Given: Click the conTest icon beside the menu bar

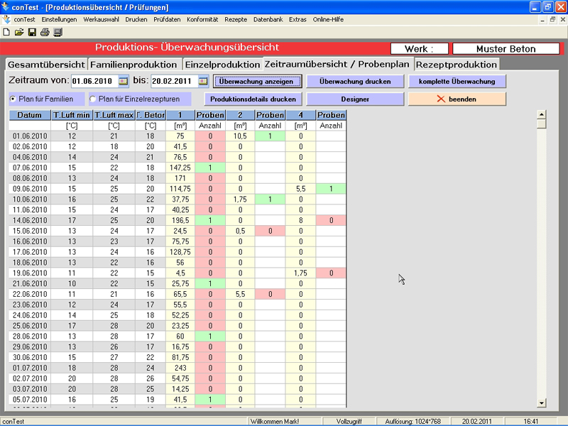Looking at the screenshot, I should click(6, 20).
